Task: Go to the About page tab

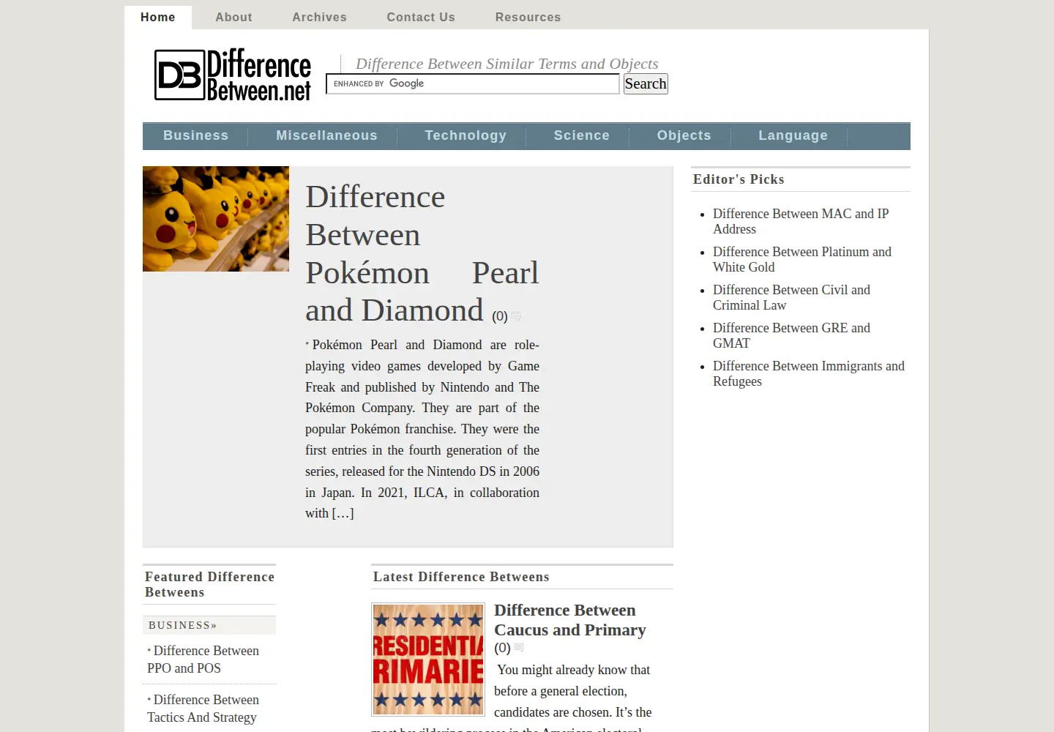Action: [233, 17]
